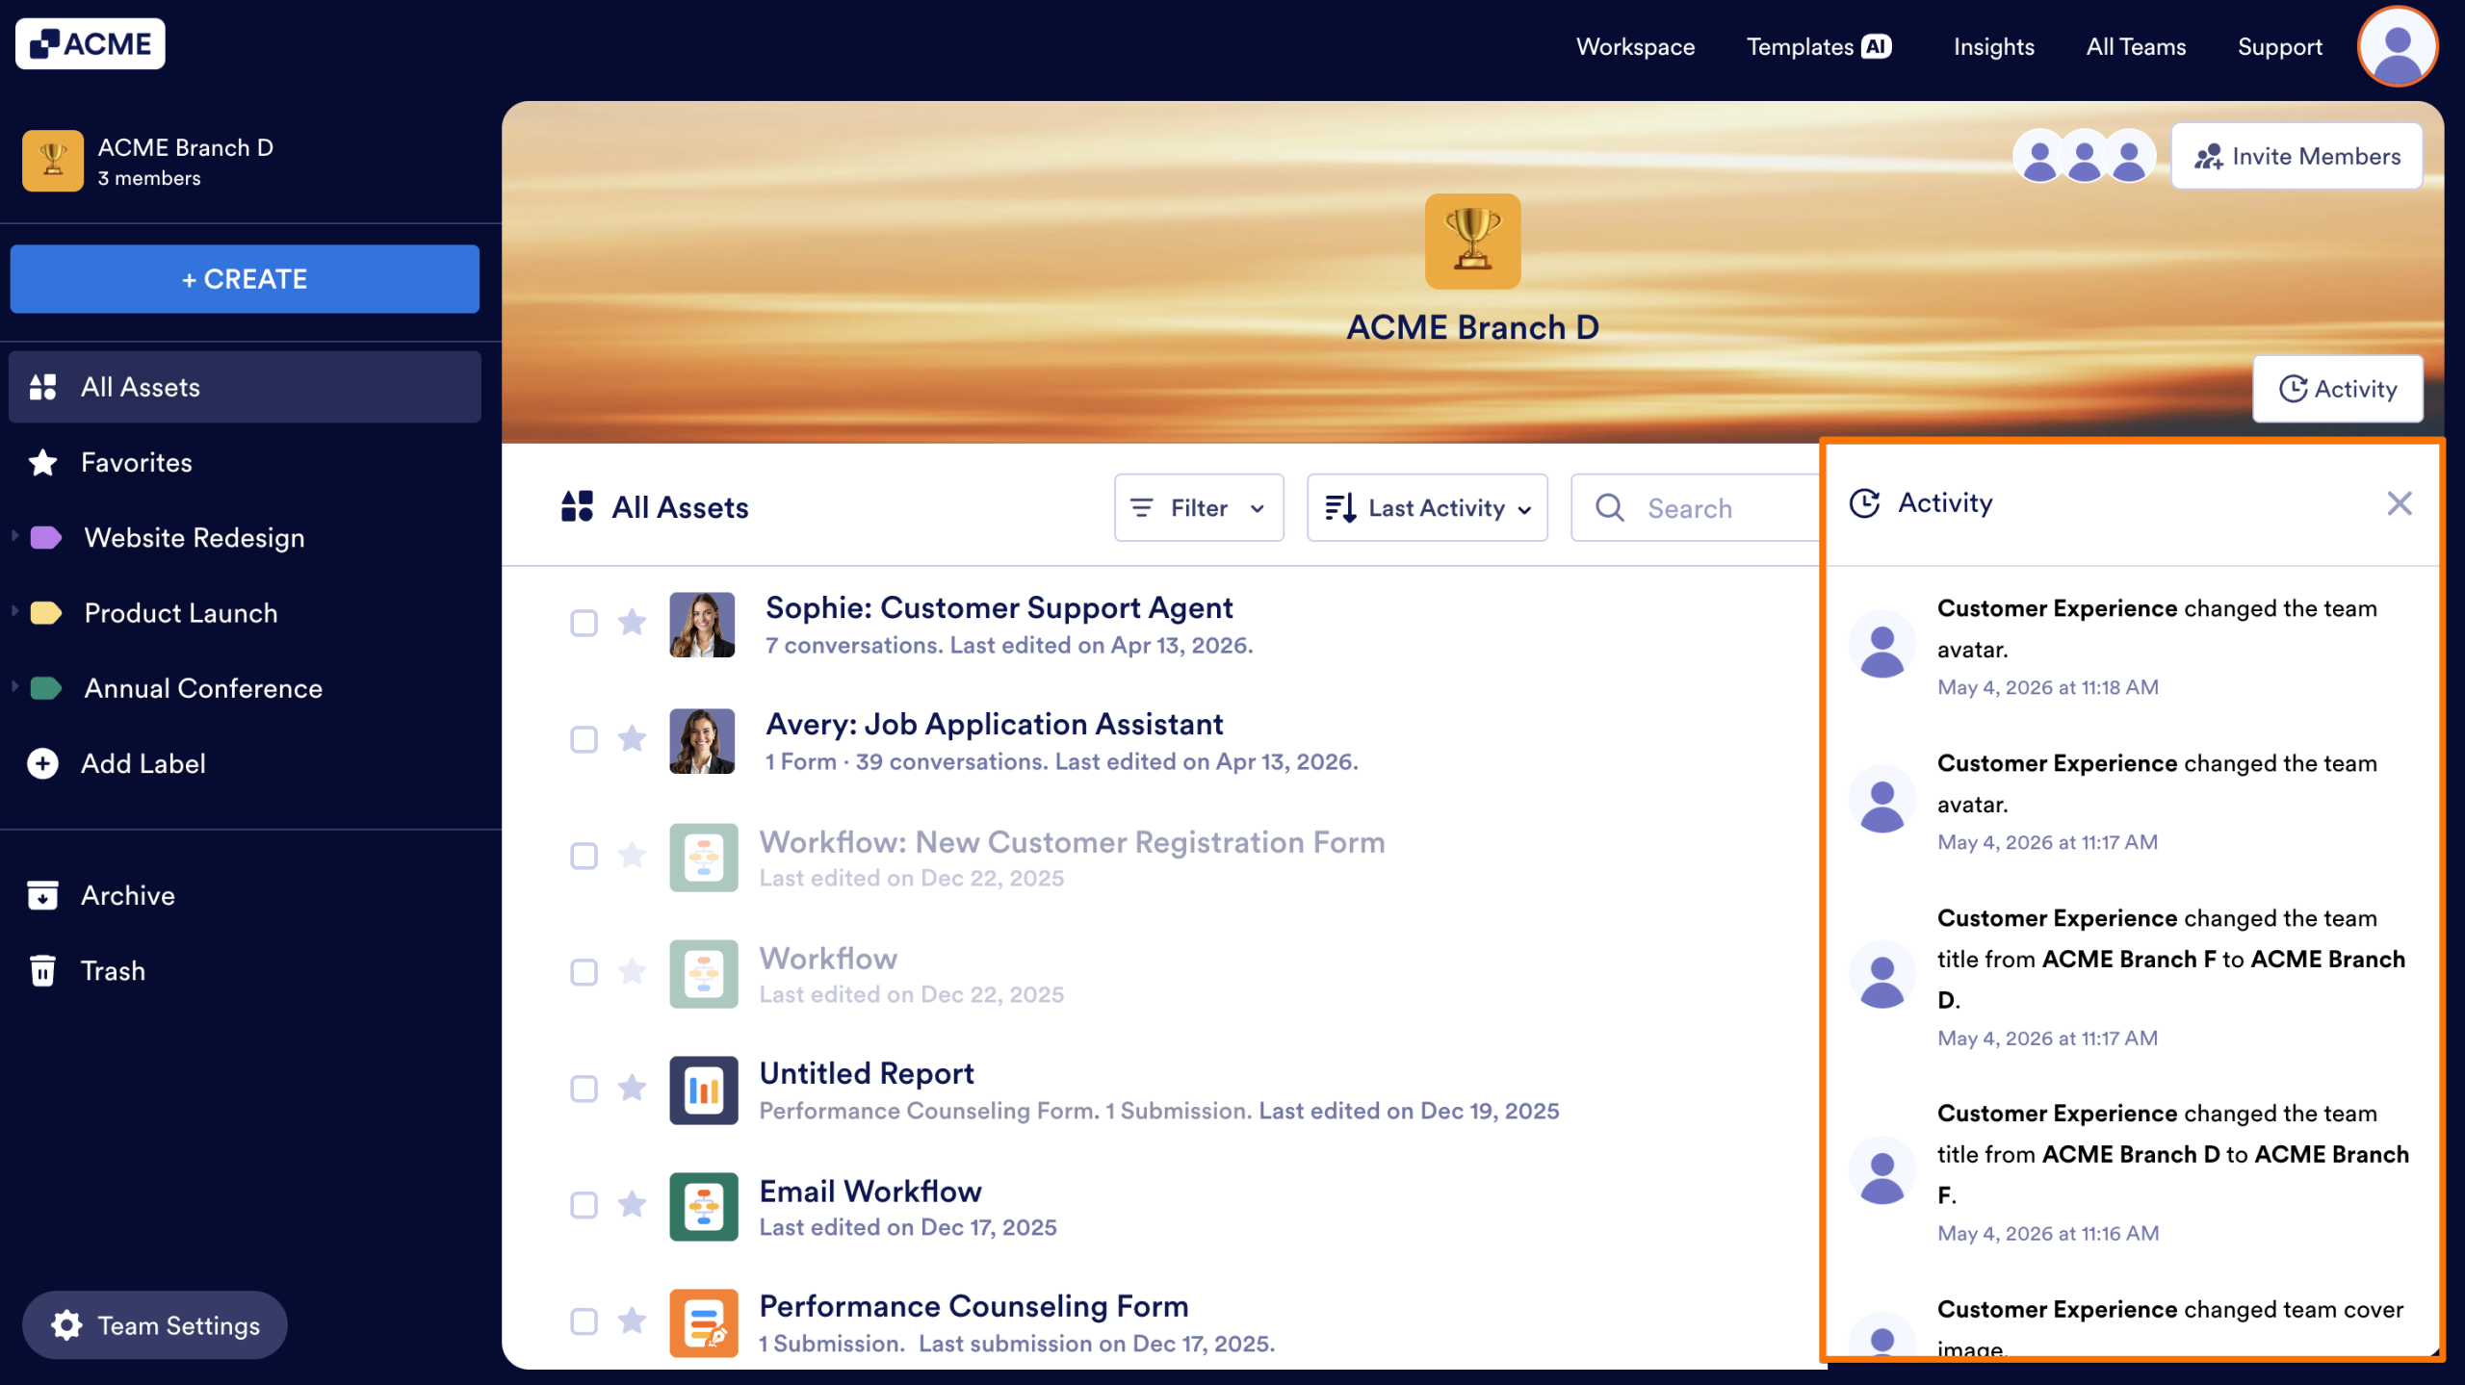2465x1385 pixels.
Task: Click the Archive box icon
Action: (42, 895)
